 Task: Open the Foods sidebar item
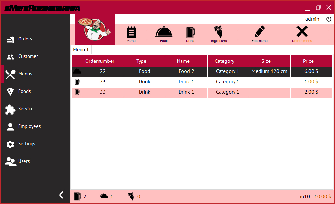click(x=24, y=91)
